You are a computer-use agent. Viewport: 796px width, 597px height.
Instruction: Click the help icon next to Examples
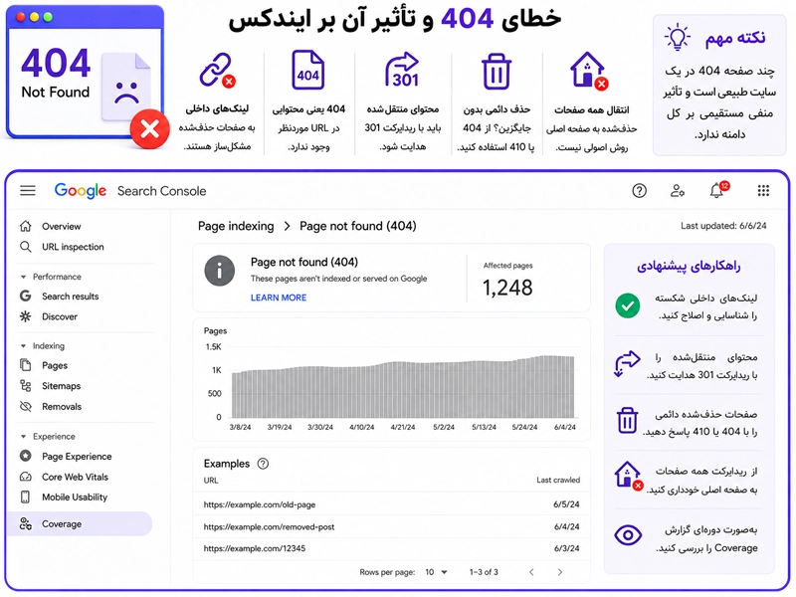[263, 464]
